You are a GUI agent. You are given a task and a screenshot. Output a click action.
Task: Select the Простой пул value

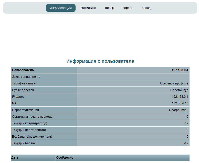click(179, 90)
